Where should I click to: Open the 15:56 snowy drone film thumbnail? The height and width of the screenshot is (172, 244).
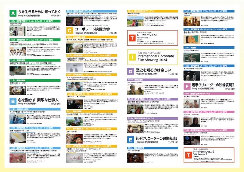(74, 67)
